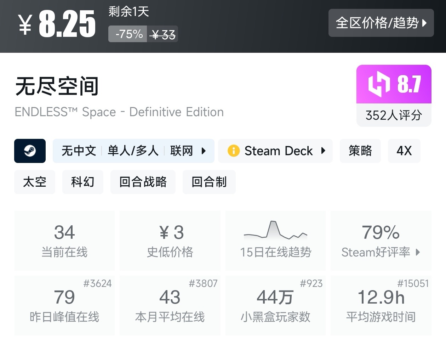Open the 当前在线 current players tile
The width and height of the screenshot is (446, 339).
64,241
